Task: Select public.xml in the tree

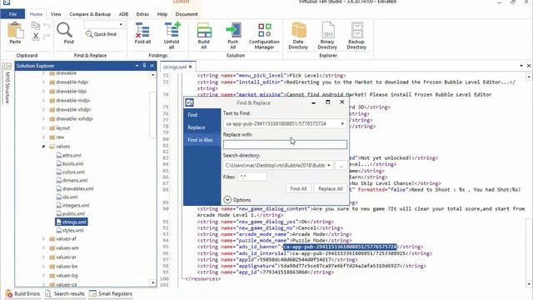Action: pos(71,213)
